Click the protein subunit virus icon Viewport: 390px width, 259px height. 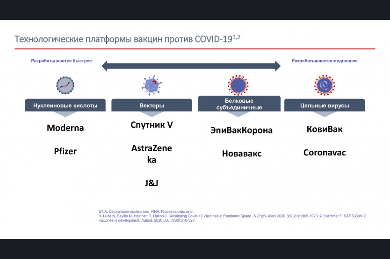pyautogui.click(x=238, y=85)
